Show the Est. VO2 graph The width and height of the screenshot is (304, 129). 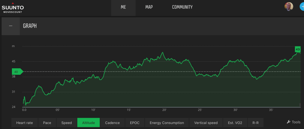point(235,123)
